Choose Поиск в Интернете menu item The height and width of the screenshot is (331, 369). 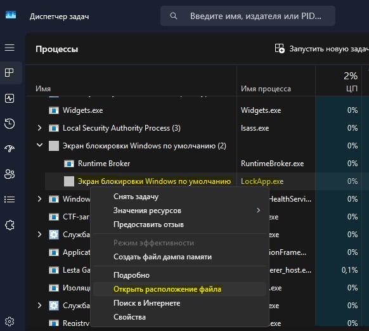point(180,303)
